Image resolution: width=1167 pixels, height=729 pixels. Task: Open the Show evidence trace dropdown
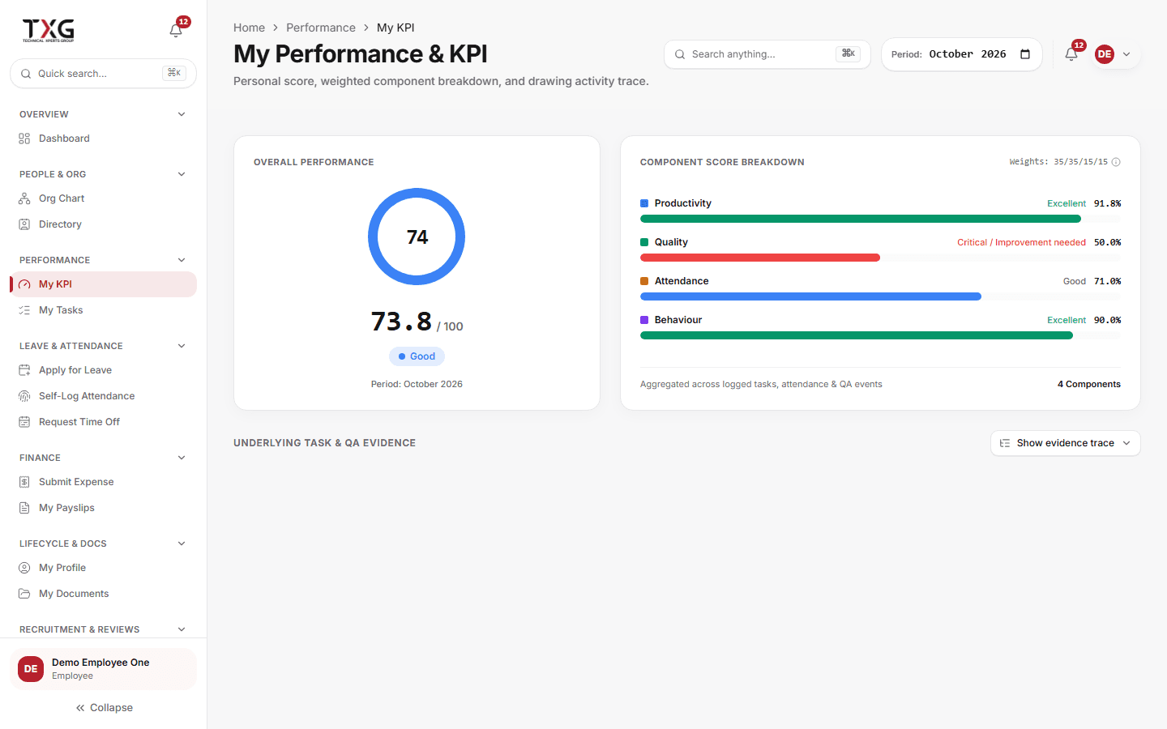1065,443
